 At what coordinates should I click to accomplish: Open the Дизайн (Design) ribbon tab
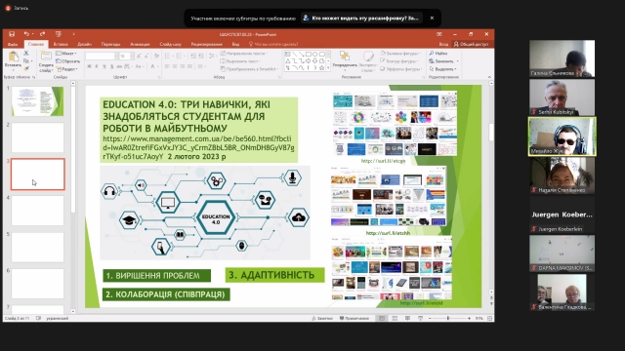tap(85, 44)
